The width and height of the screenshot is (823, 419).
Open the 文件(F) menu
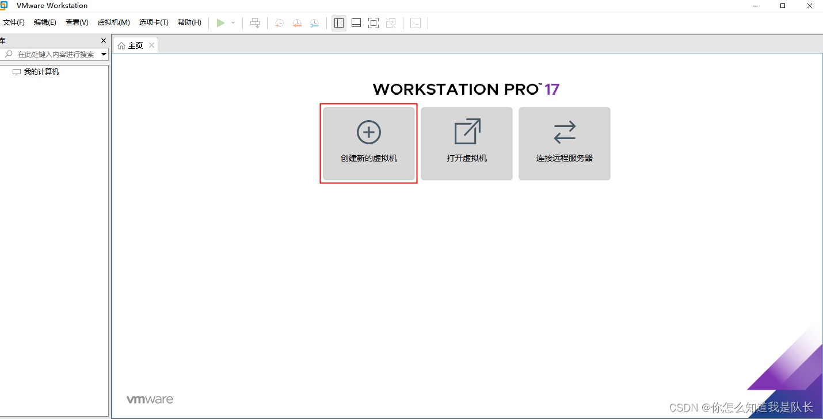[14, 22]
